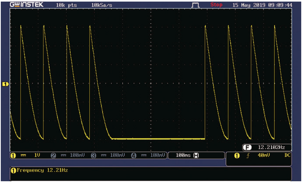
Task: Click channel 2 DC coupling symbol
Action: point(63,155)
